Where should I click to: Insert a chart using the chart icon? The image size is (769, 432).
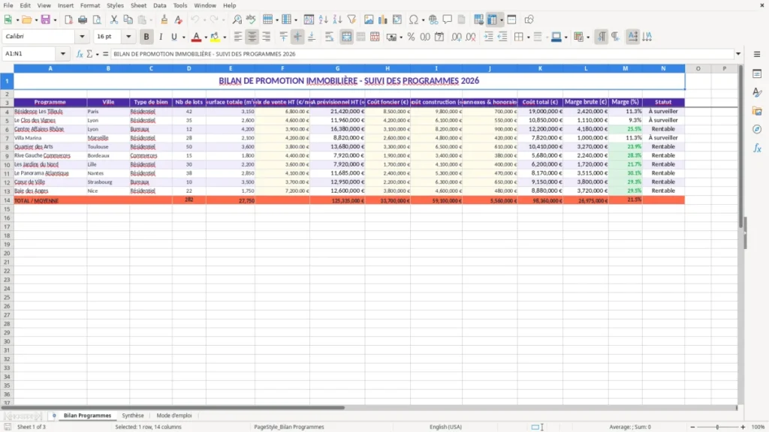click(382, 19)
